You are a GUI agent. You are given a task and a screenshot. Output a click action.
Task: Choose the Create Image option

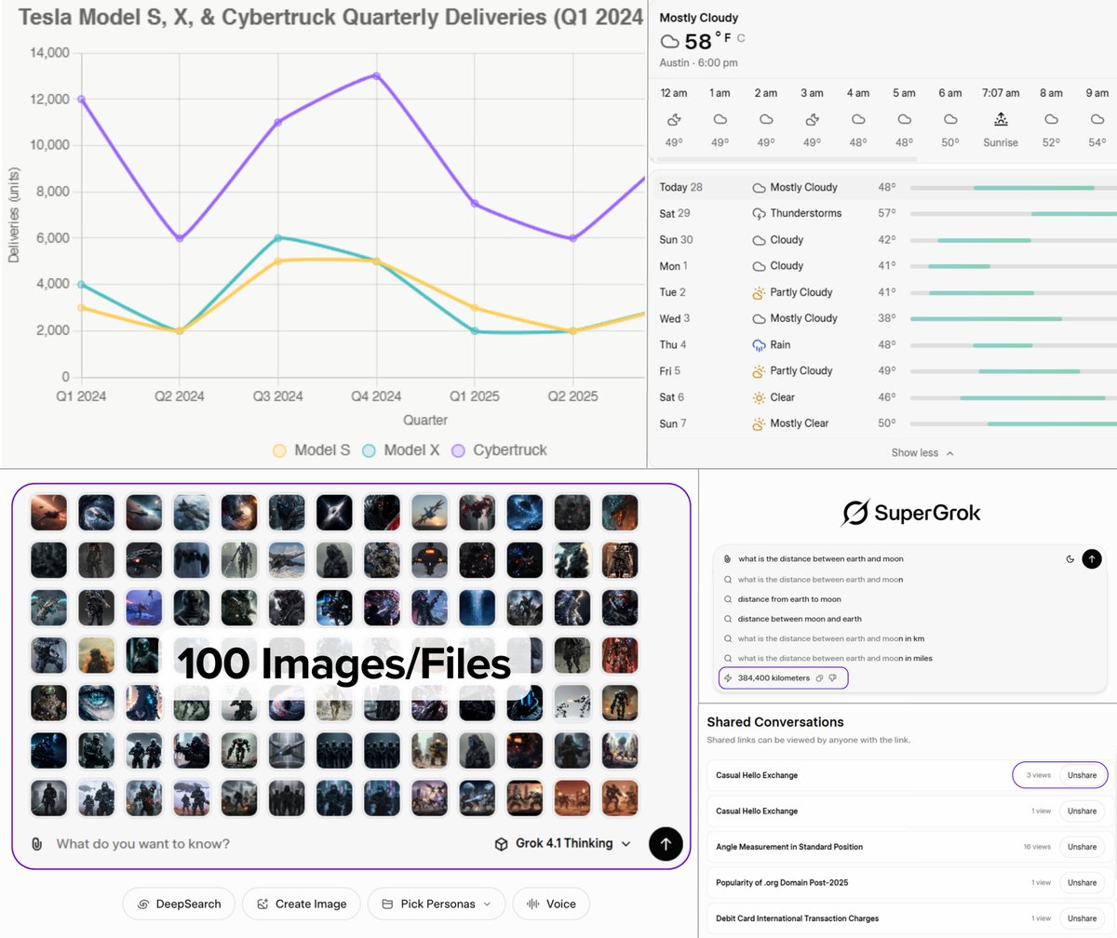point(302,904)
